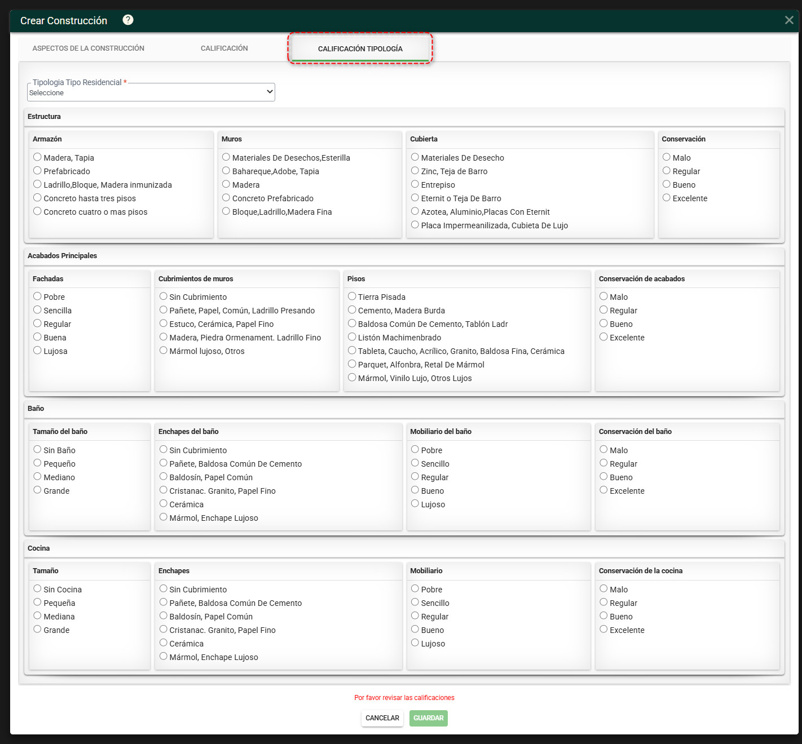802x744 pixels.
Task: Choose Mármol lujoso, Otros wall covering
Action: click(x=164, y=351)
